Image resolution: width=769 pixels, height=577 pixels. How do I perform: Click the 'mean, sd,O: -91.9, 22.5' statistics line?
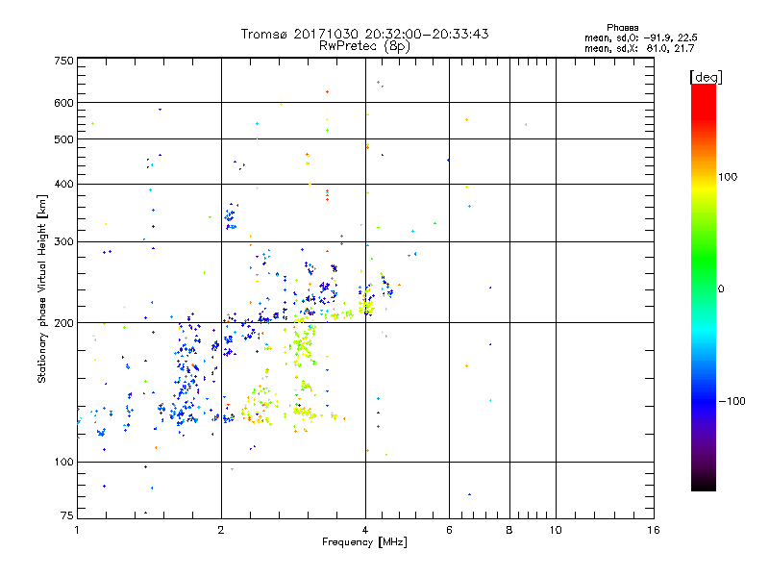pyautogui.click(x=640, y=38)
